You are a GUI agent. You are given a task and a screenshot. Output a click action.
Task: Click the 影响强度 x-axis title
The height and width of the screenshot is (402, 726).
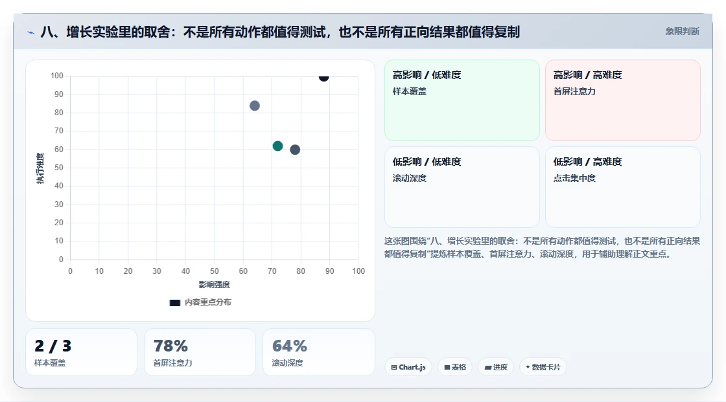coord(215,284)
